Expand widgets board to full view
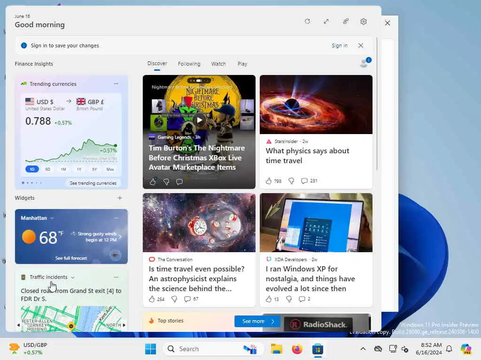This screenshot has height=360, width=481. (x=326, y=22)
